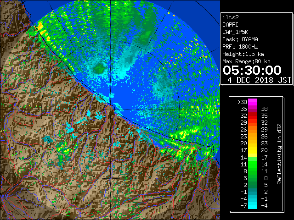Click the 'ilts2' label in the info box
The image size is (294, 220).
(231, 17)
